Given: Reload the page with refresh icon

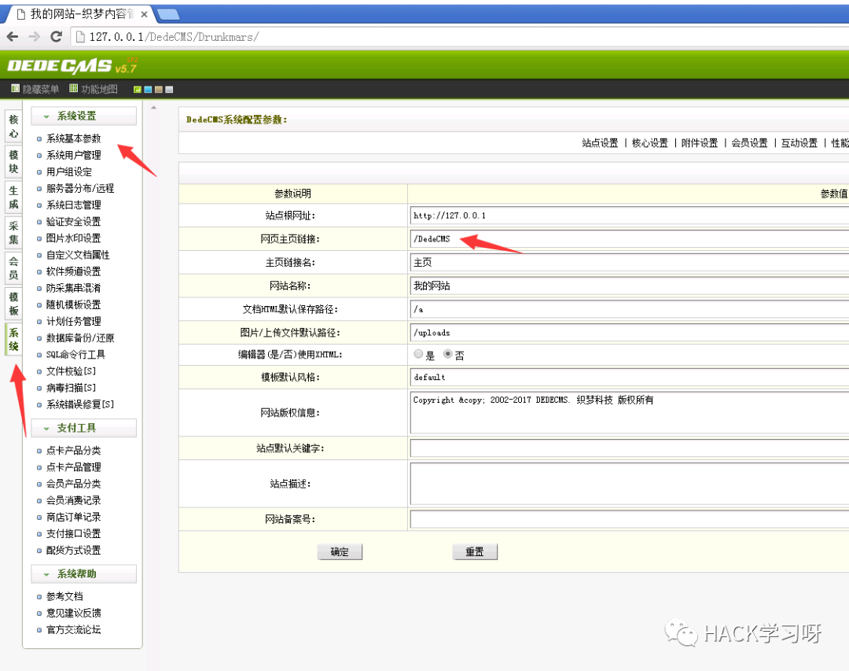Looking at the screenshot, I should pyautogui.click(x=56, y=36).
